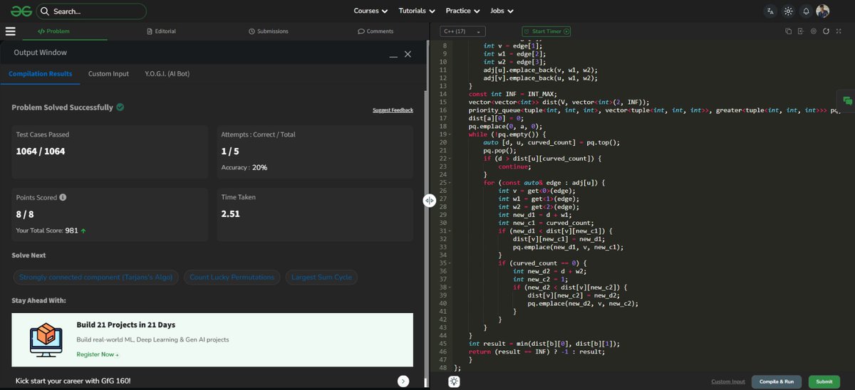Switch to the Comments tab
Image resolution: width=855 pixels, height=390 pixels.
[x=375, y=31]
